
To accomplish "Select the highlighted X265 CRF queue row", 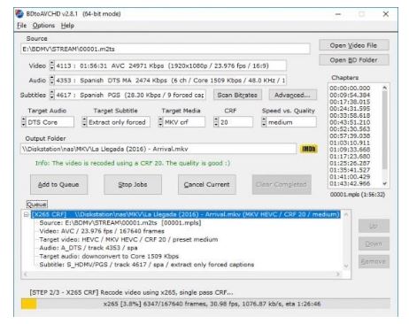I will click(x=186, y=214).
